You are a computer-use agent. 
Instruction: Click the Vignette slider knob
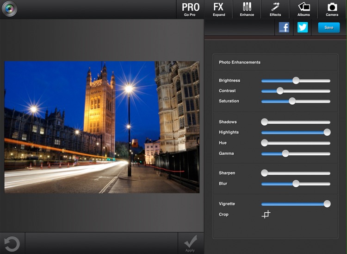coord(327,204)
